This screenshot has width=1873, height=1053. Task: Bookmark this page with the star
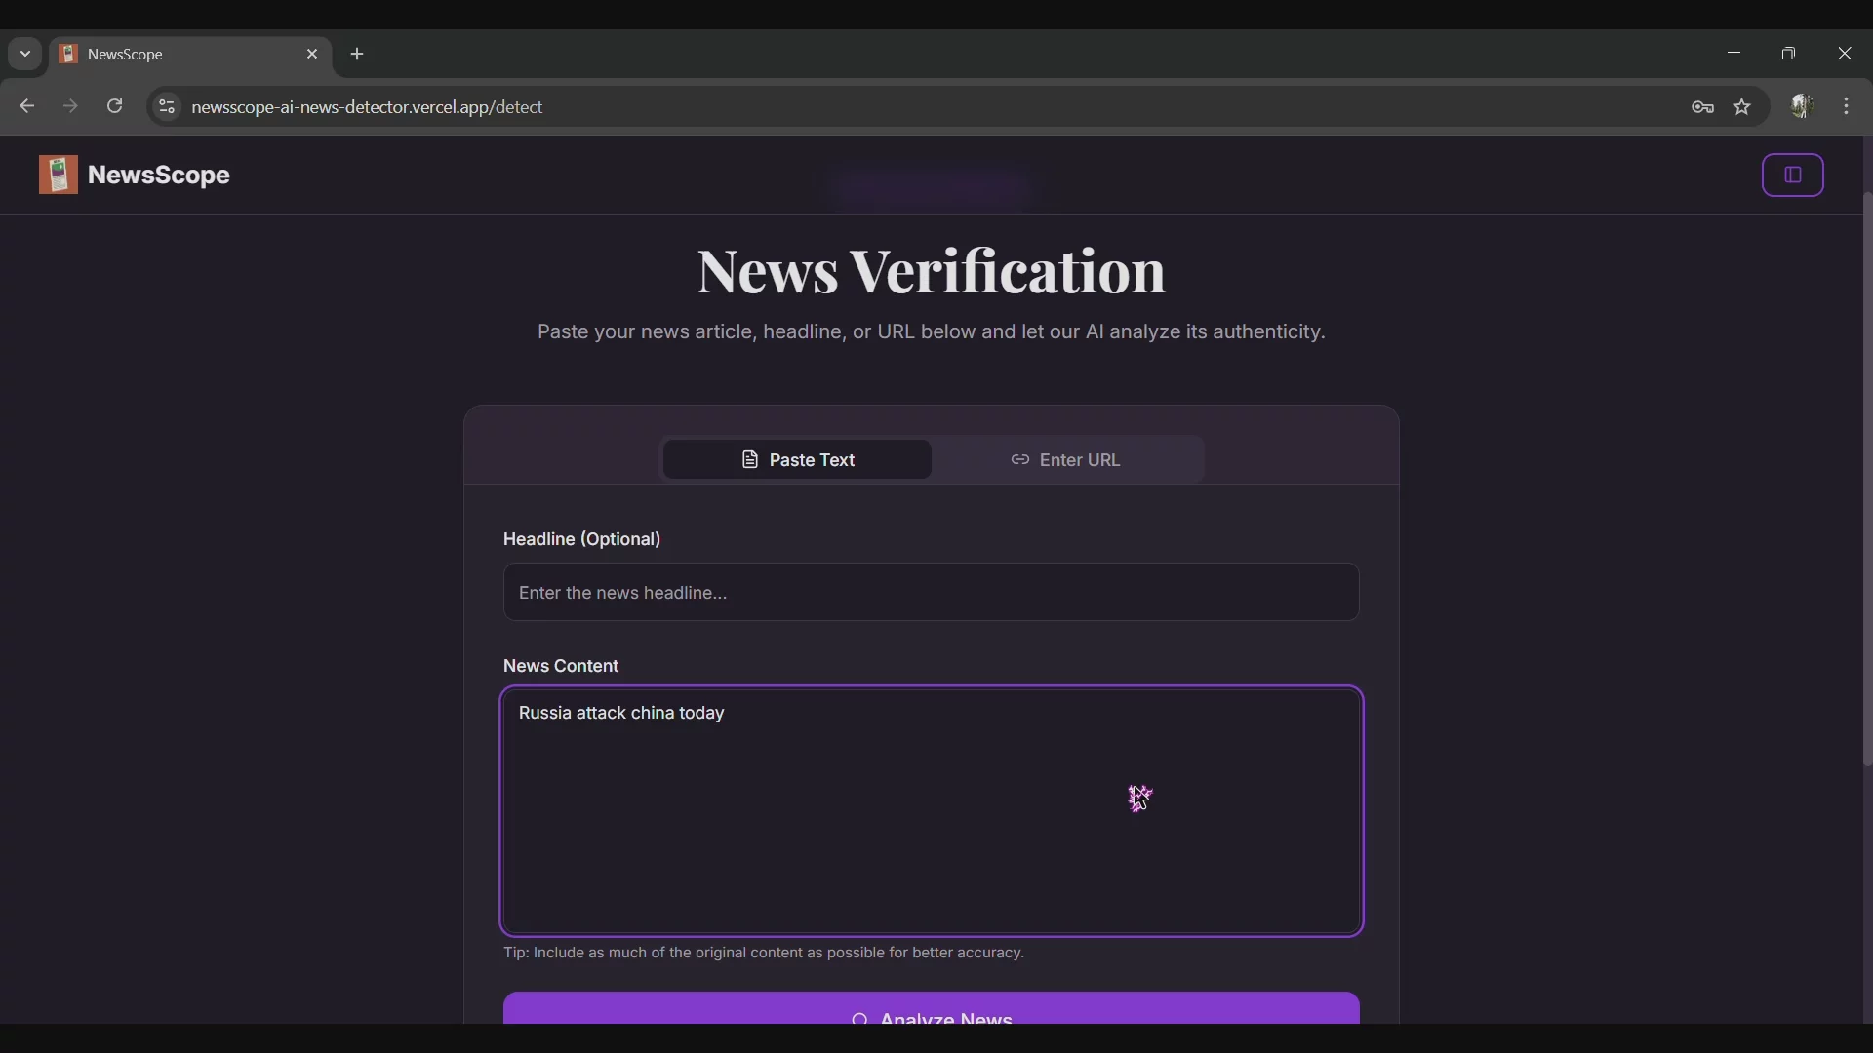[1742, 107]
